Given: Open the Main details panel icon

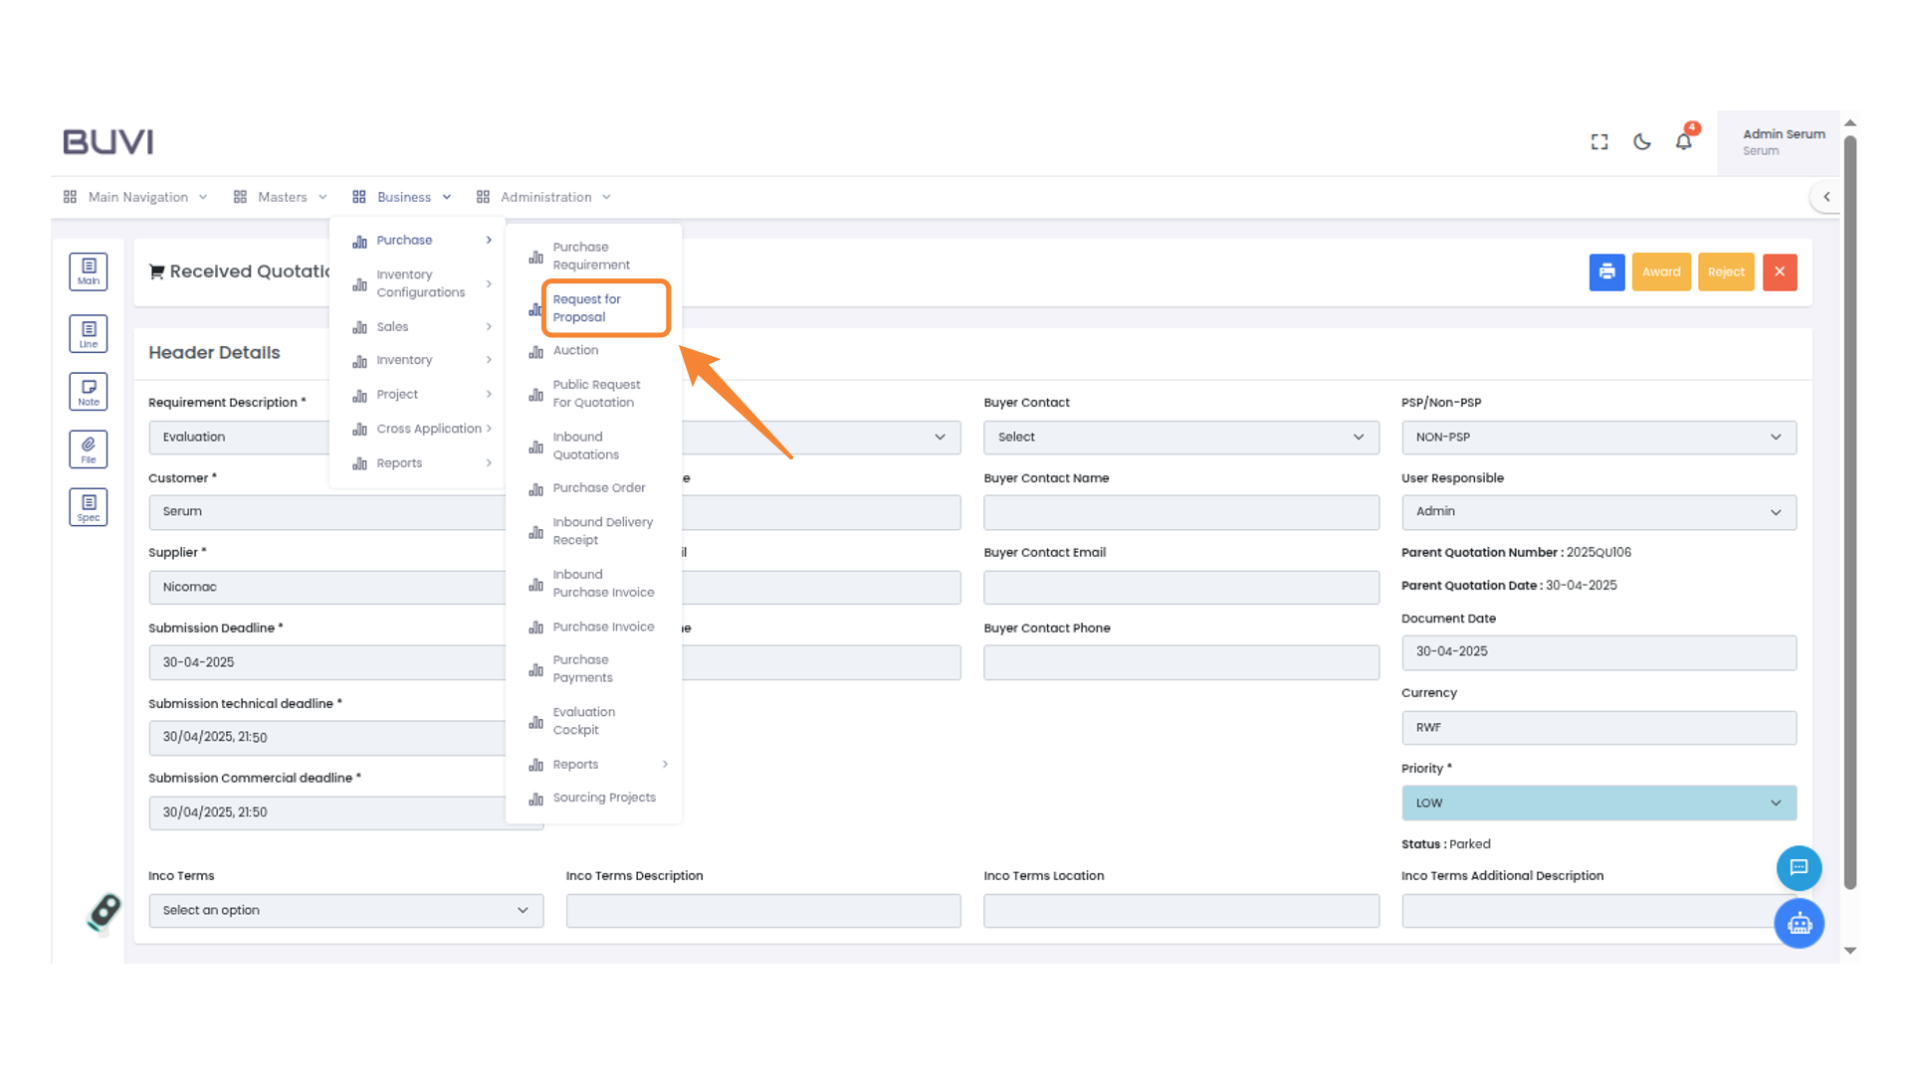Looking at the screenshot, I should (x=88, y=270).
